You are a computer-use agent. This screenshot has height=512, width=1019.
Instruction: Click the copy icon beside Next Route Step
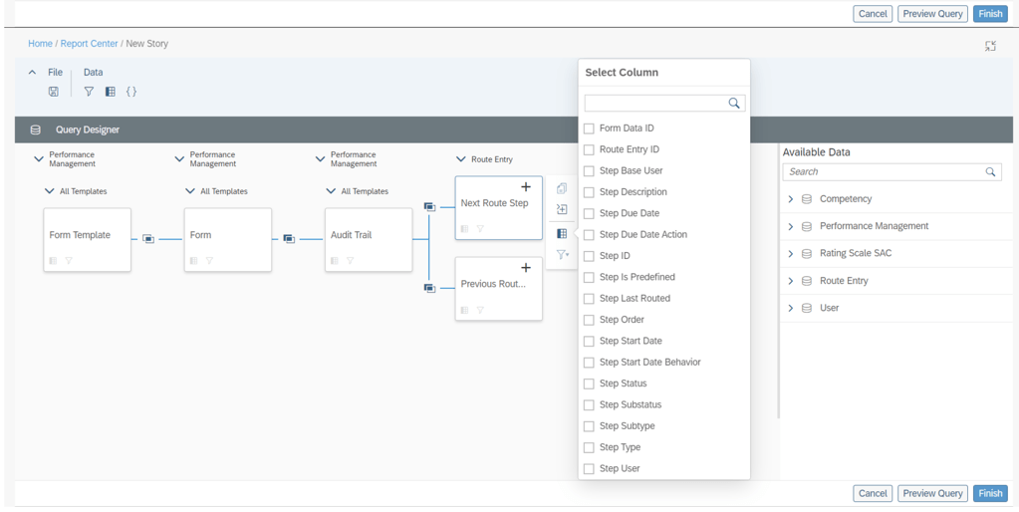pyautogui.click(x=562, y=188)
